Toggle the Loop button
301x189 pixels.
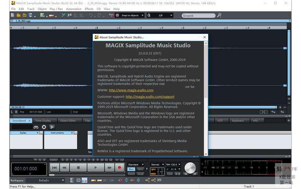tap(140, 174)
